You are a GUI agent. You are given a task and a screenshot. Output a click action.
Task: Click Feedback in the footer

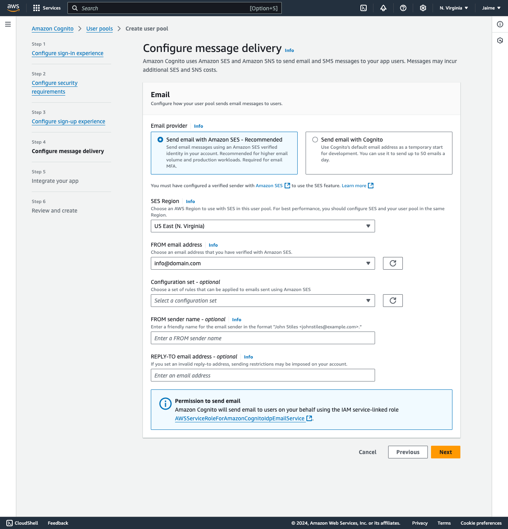click(x=58, y=523)
